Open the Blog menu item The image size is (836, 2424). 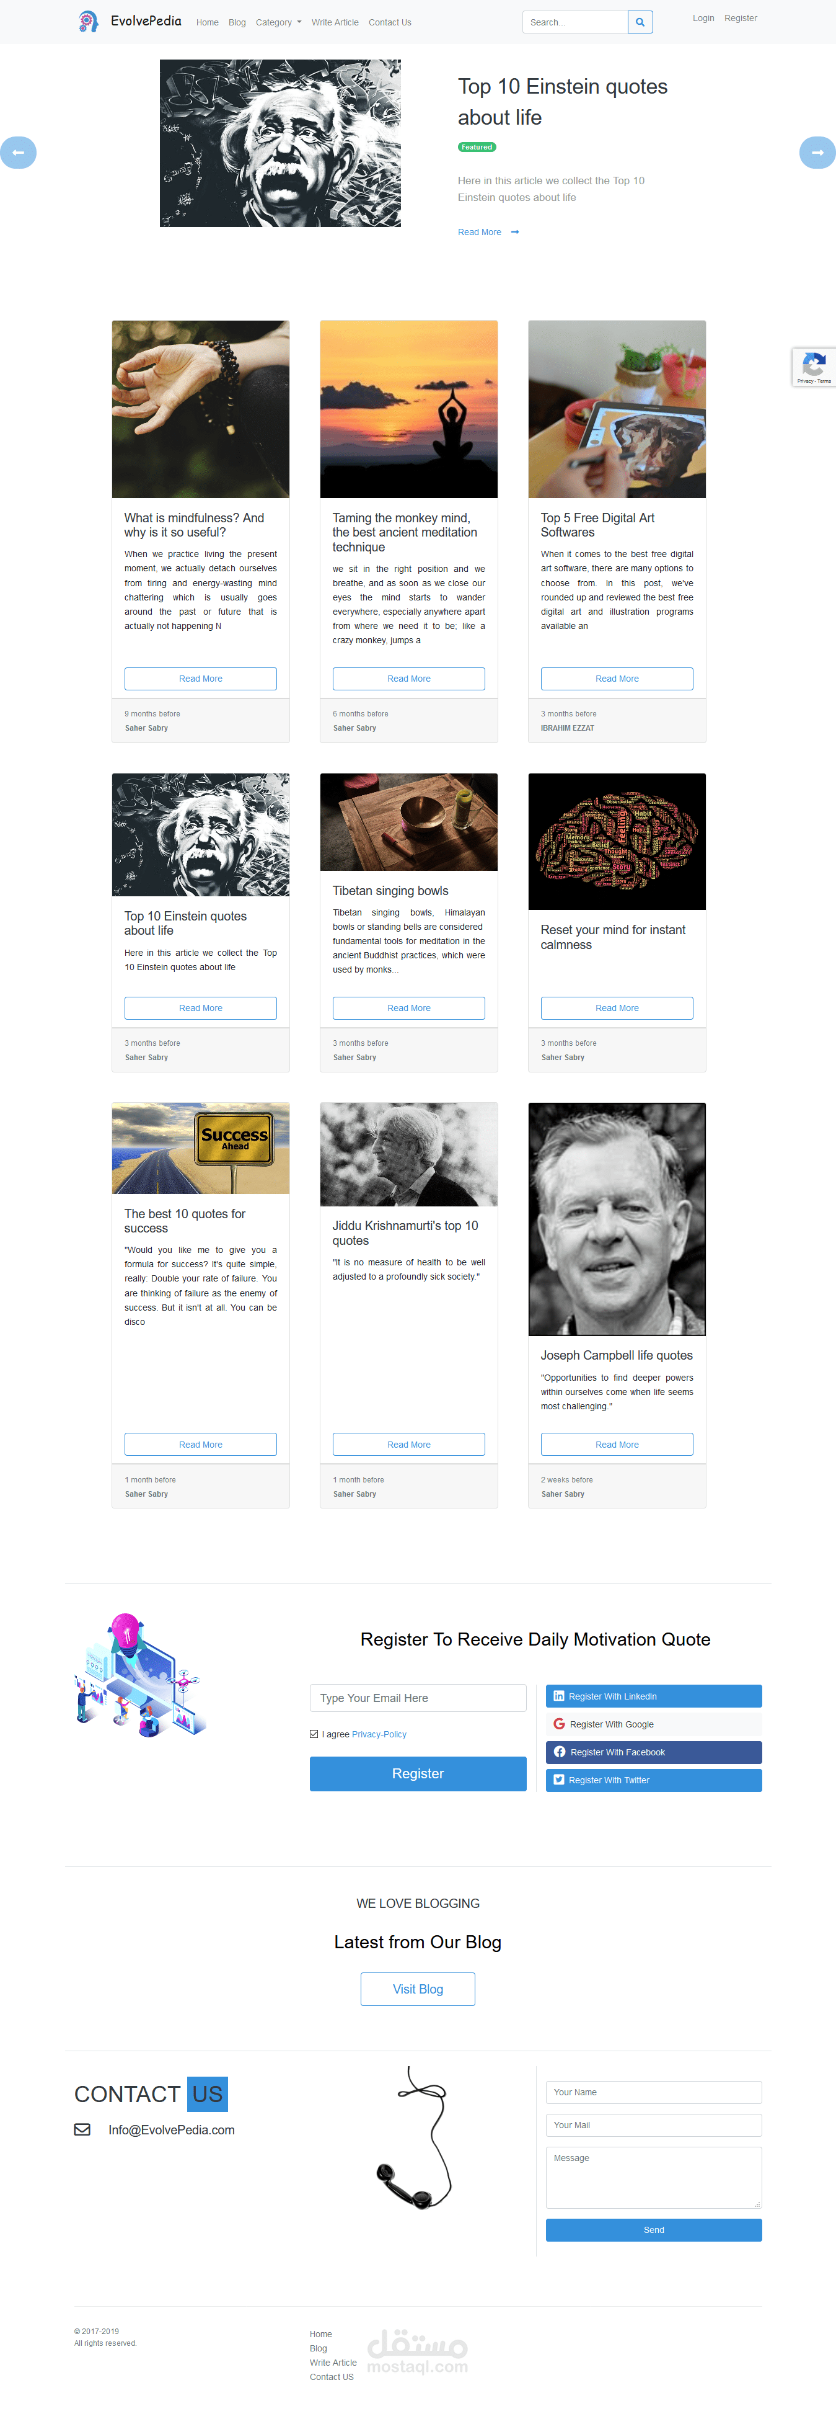click(237, 22)
